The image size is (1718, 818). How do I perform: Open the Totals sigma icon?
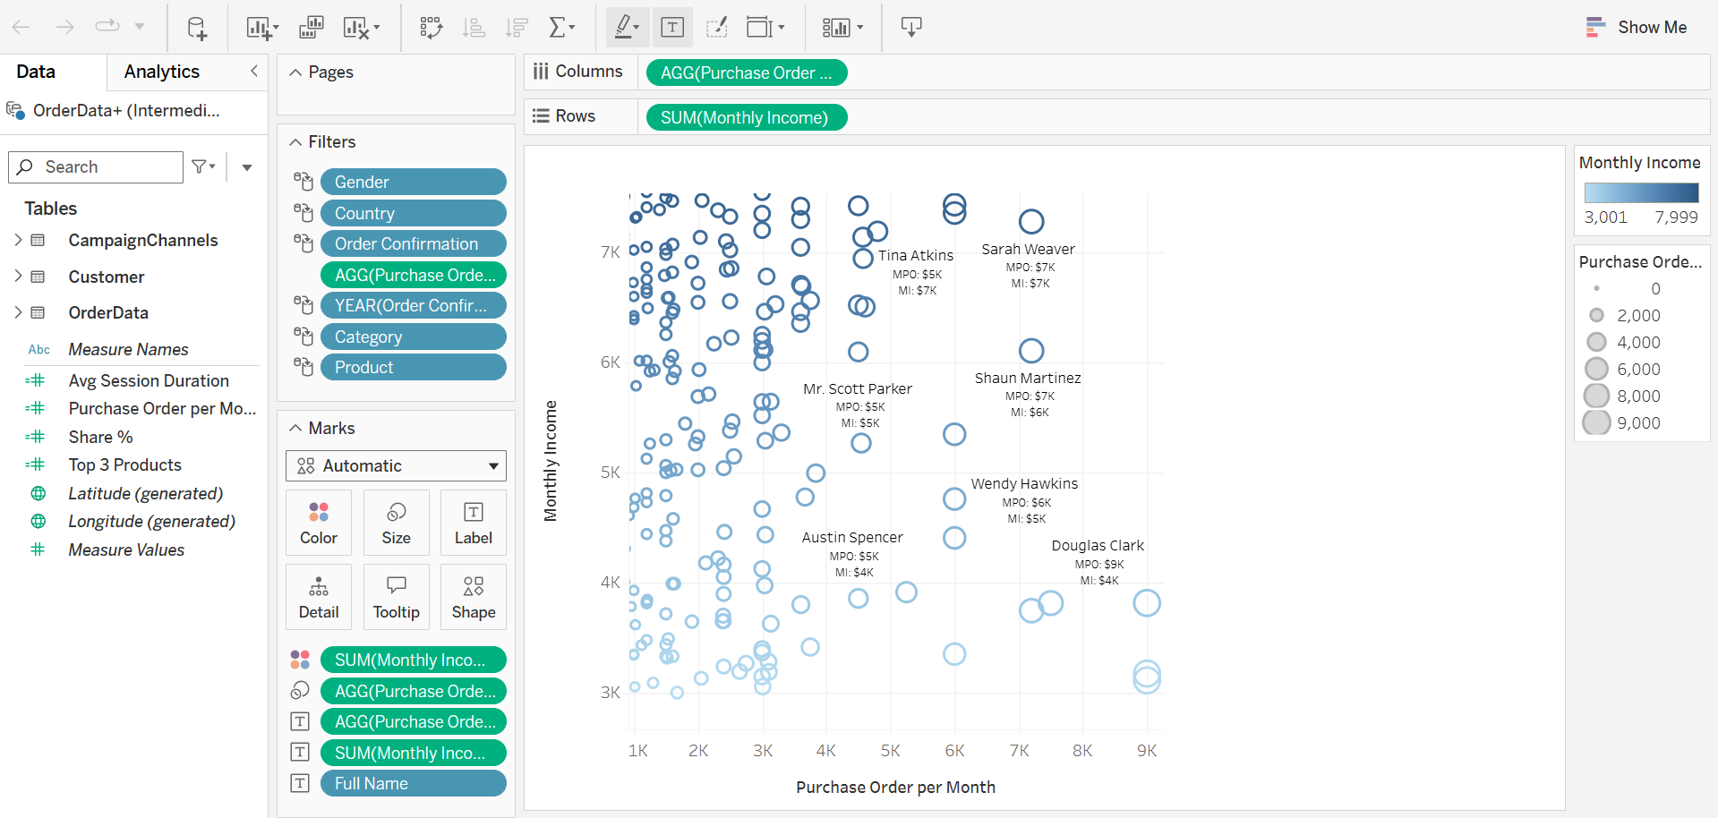pos(561,28)
